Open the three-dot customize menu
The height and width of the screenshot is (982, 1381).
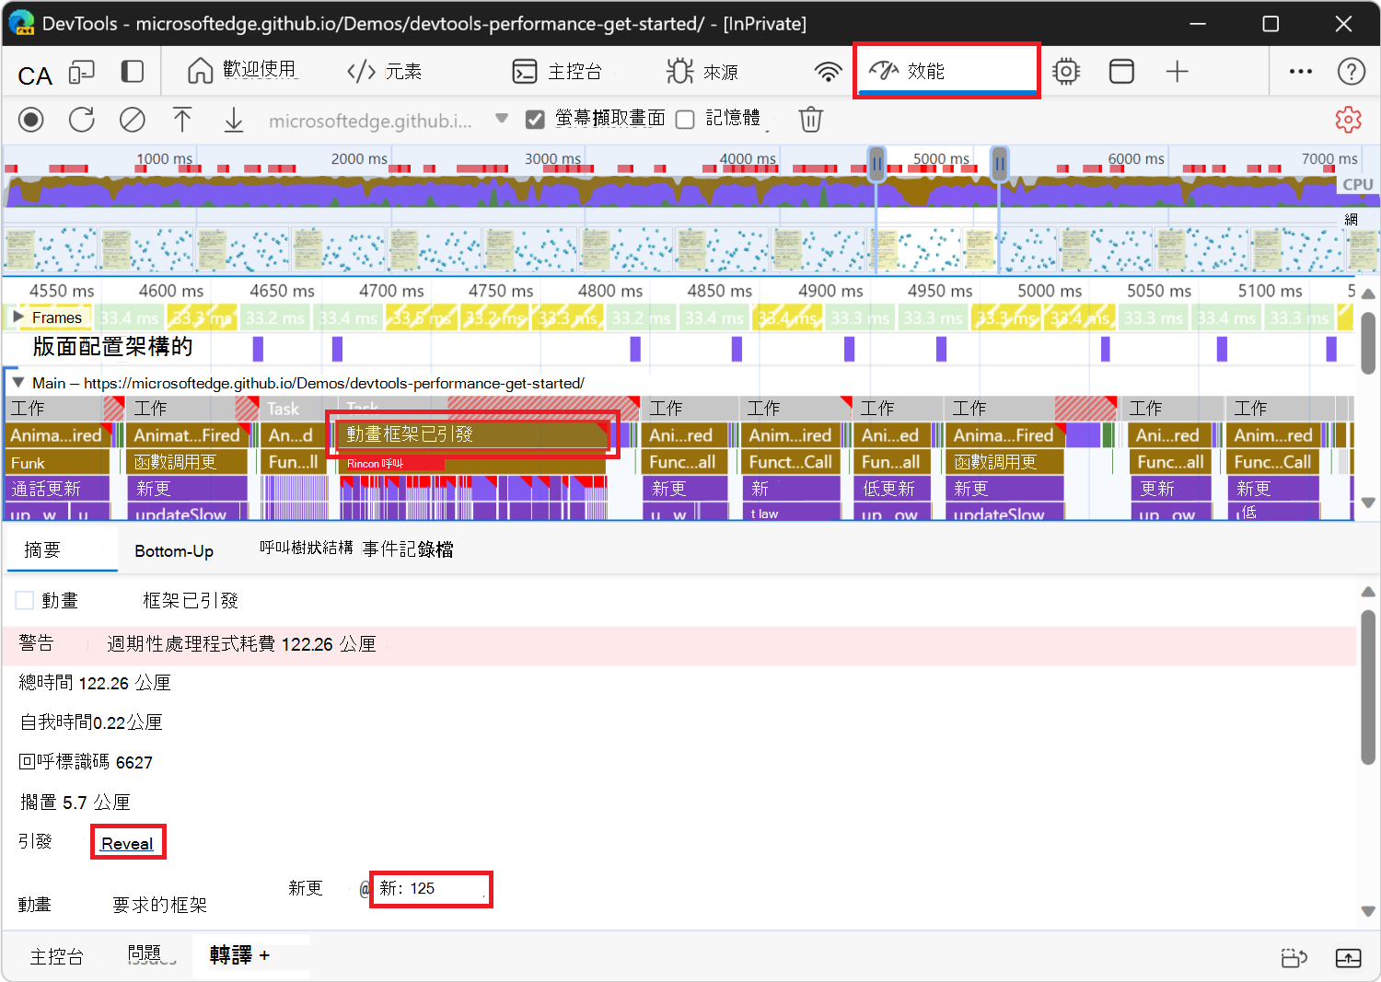coord(1301,72)
